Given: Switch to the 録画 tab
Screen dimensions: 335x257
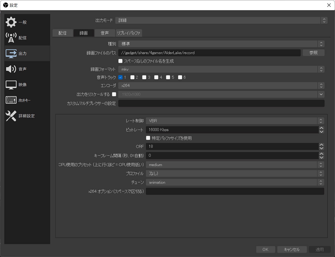Looking at the screenshot, I should (84, 33).
